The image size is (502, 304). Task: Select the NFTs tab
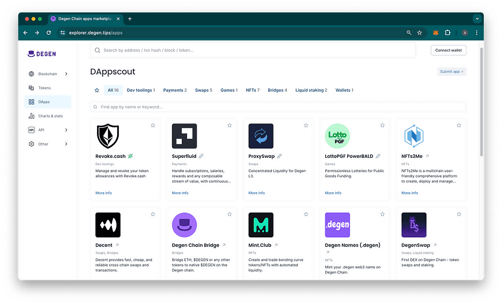pos(252,90)
